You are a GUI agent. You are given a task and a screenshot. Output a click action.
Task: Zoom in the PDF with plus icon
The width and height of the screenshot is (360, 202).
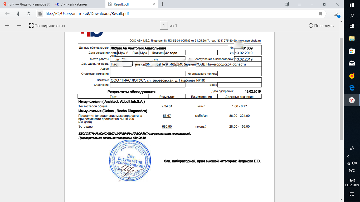[7, 26]
